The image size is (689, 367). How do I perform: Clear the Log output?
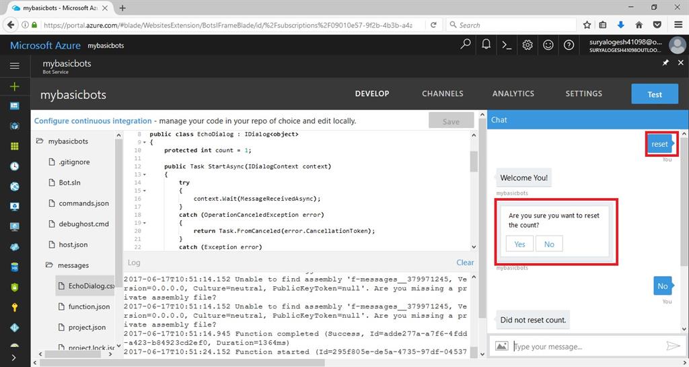[465, 263]
